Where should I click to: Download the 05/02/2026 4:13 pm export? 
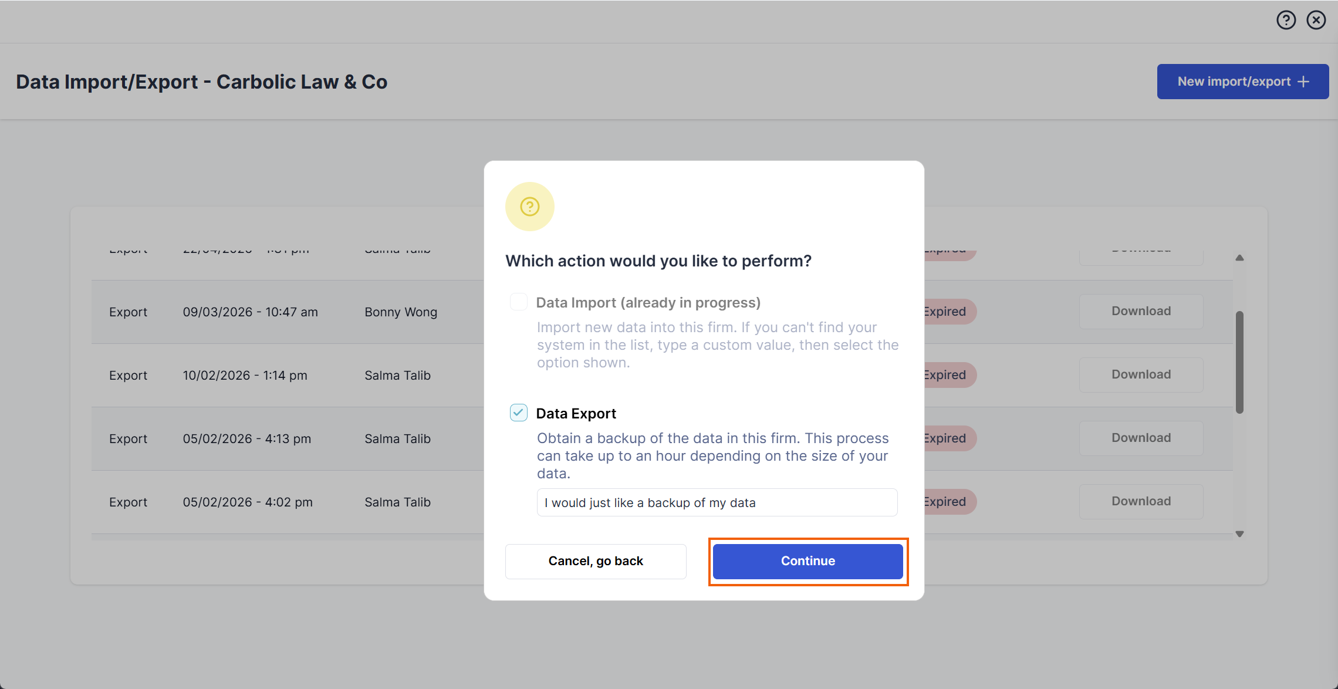click(x=1141, y=438)
